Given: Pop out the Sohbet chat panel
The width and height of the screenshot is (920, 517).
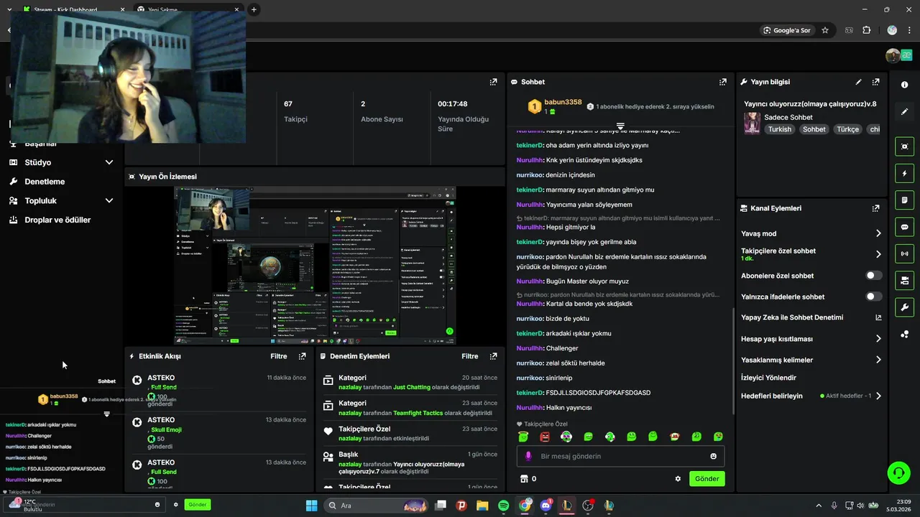Looking at the screenshot, I should [723, 82].
